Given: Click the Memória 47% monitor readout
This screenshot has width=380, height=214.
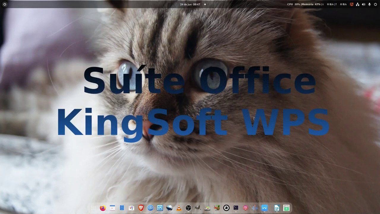Looking at the screenshot, I should click(311, 4).
